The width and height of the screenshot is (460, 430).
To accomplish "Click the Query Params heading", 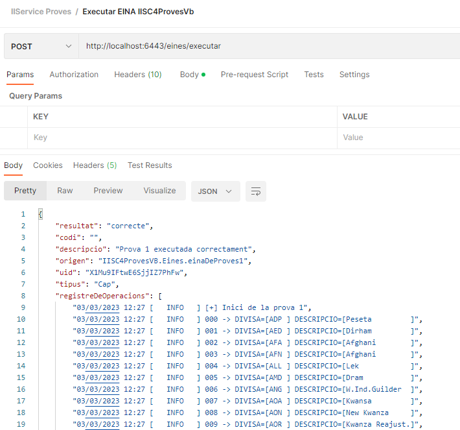I will tap(36, 96).
